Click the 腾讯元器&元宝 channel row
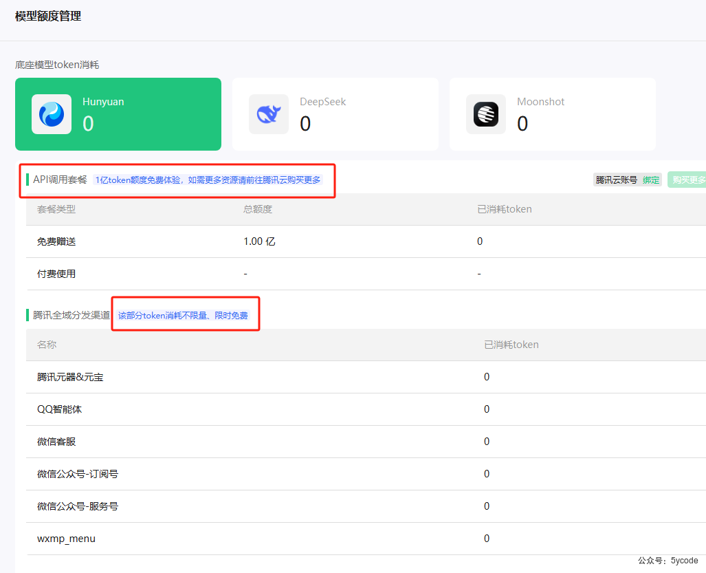The image size is (706, 573). coord(366,377)
